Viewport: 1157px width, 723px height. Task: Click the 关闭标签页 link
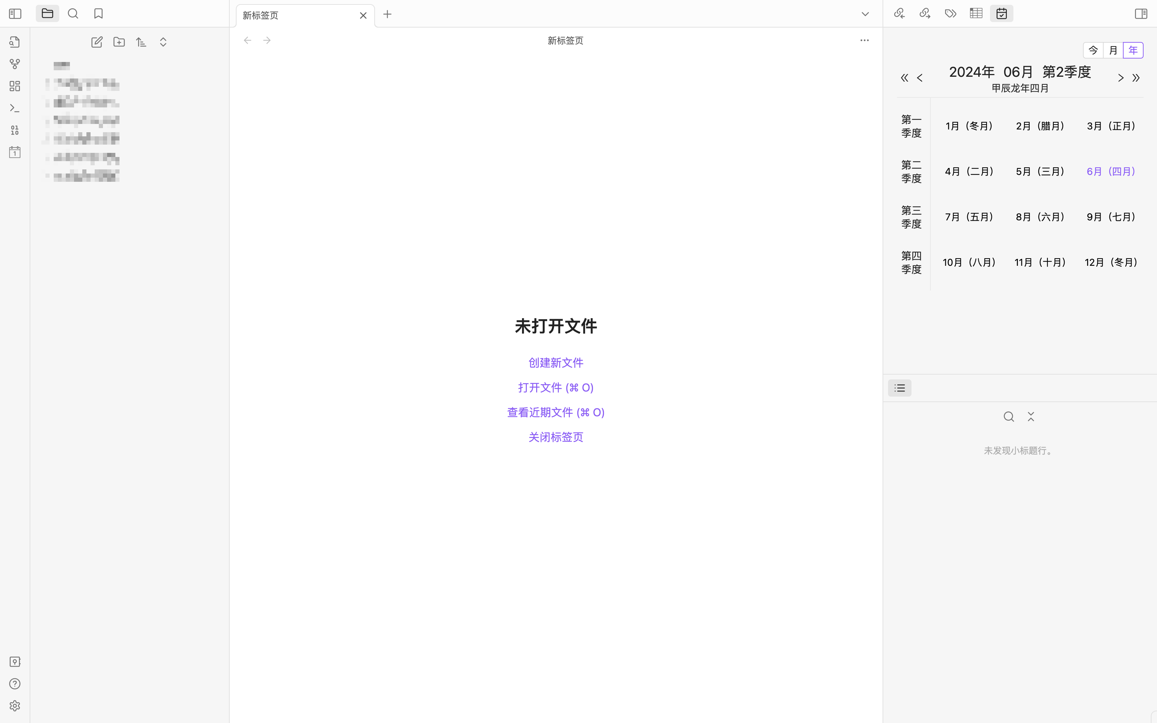tap(555, 437)
